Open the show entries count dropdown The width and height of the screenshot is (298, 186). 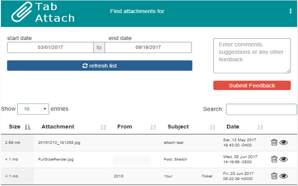[33, 109]
